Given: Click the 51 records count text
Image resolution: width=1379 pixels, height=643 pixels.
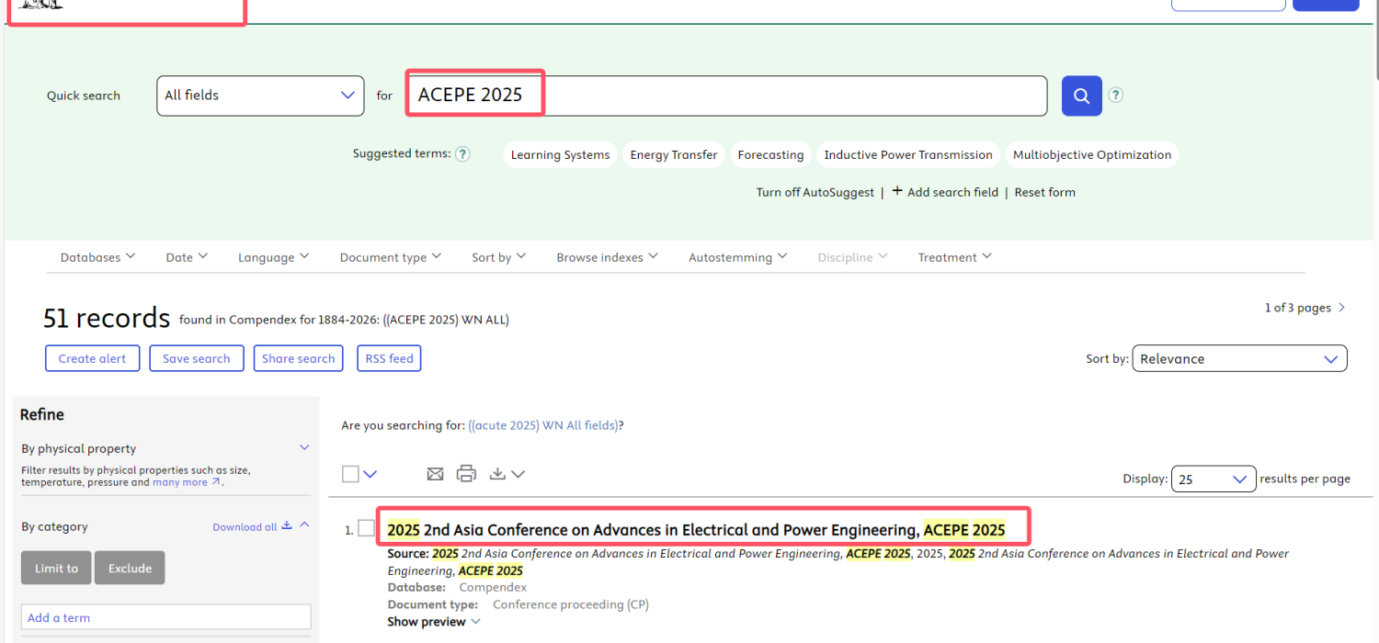Looking at the screenshot, I should pyautogui.click(x=107, y=318).
